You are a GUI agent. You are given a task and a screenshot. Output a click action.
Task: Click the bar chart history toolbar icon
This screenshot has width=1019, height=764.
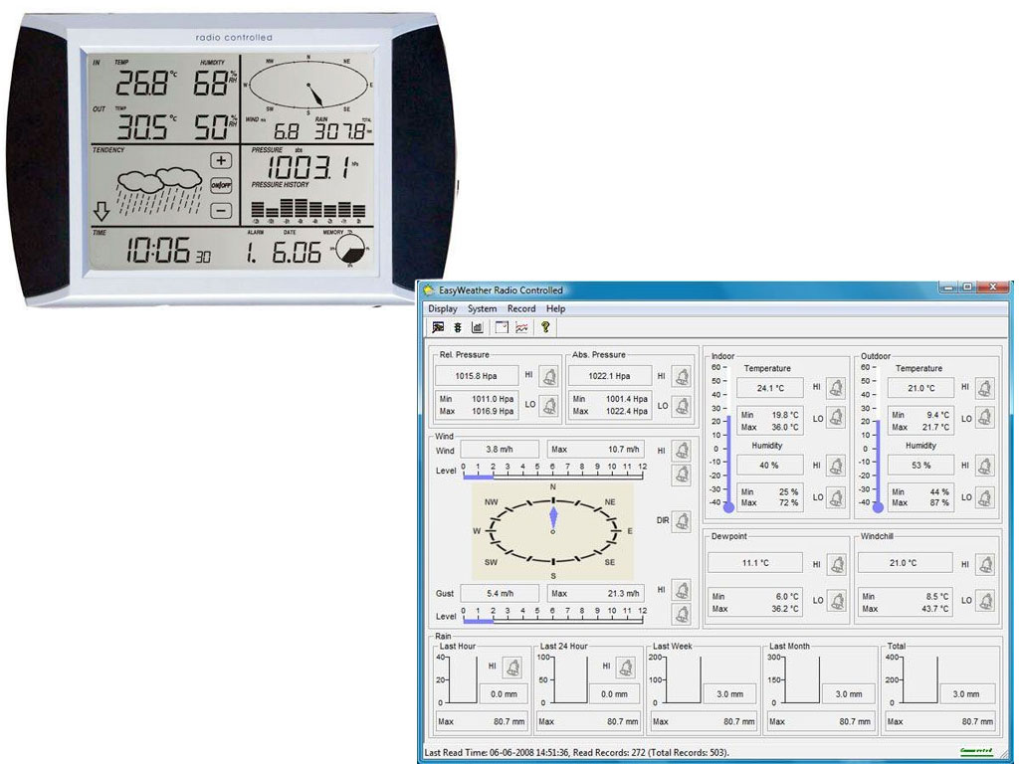coord(477,327)
